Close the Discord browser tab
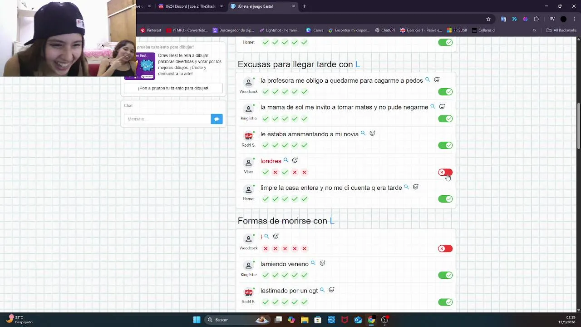Viewport: 581px width, 327px height. 222,6
